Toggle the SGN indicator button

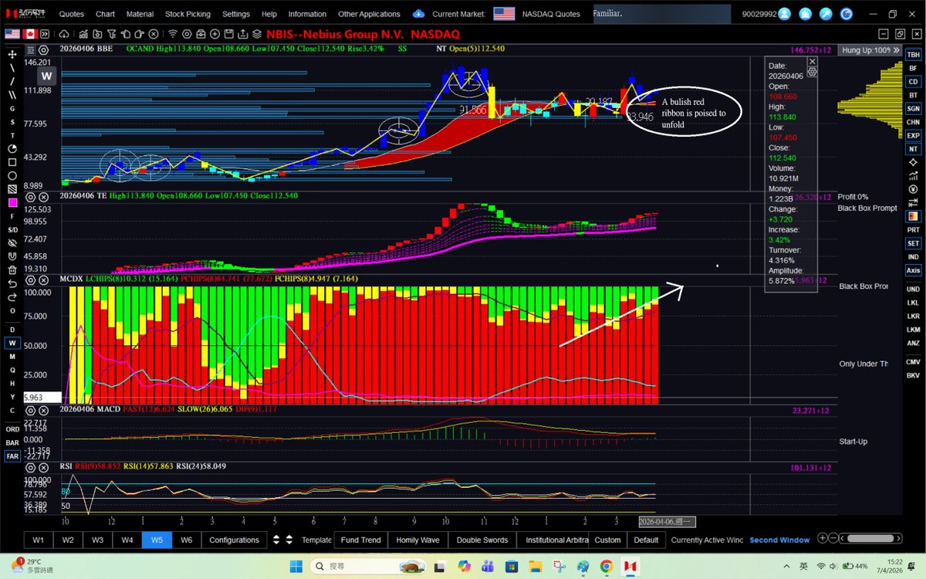tap(914, 108)
